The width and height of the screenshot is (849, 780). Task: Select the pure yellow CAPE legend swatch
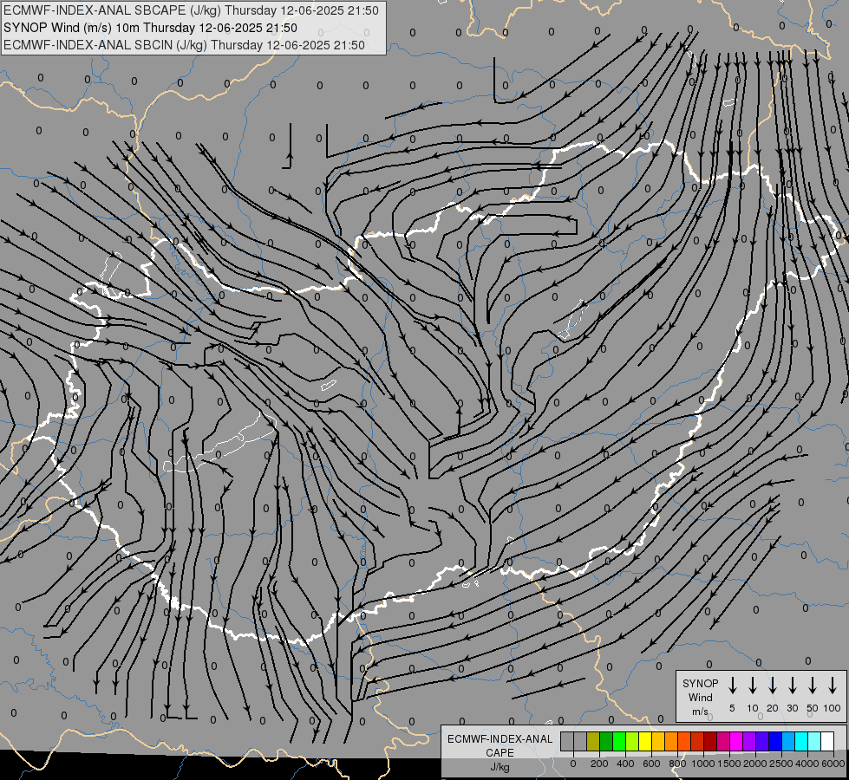pos(645,741)
